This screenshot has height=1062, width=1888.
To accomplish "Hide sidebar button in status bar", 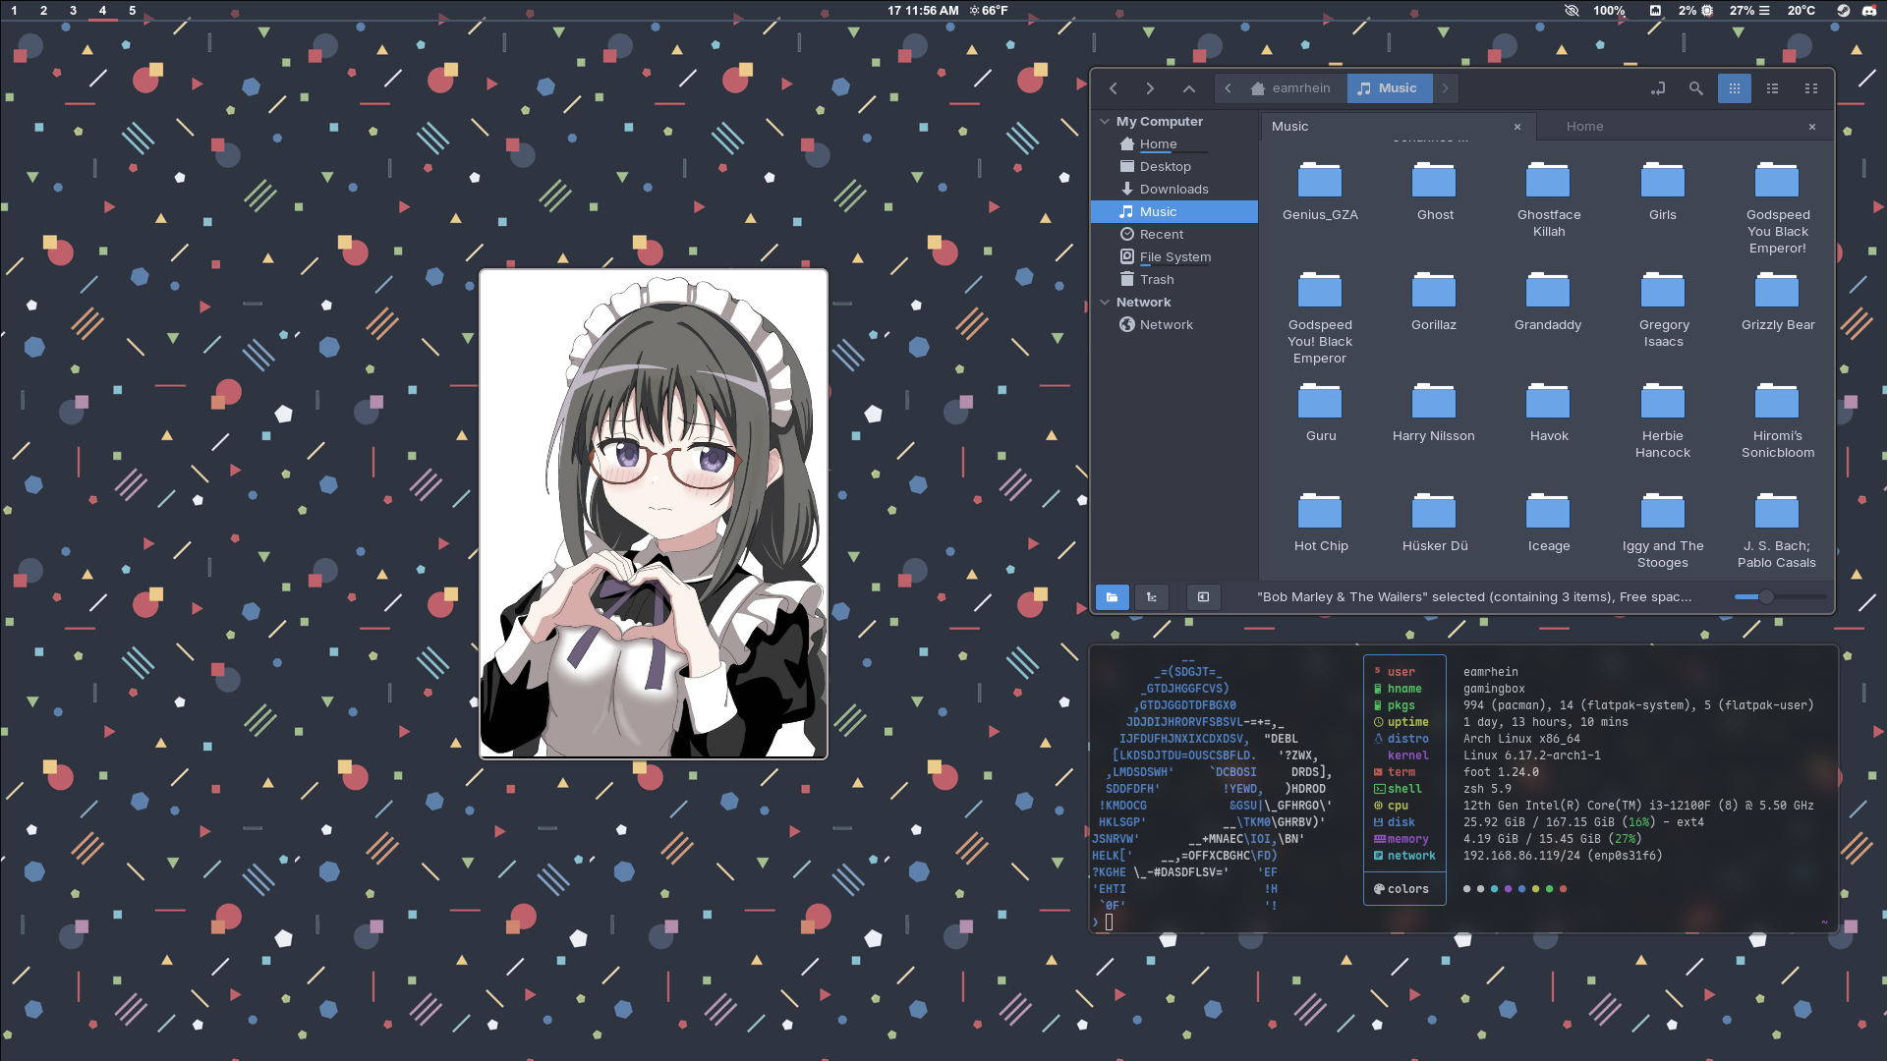I will (x=1202, y=597).
